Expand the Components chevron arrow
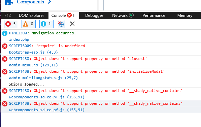The height and width of the screenshot is (127, 201). (x=49, y=2)
